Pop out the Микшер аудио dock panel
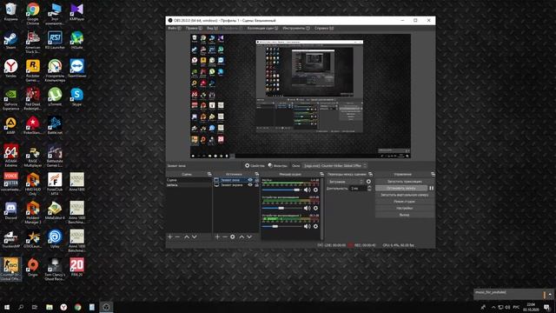556x313 pixels. (321, 174)
